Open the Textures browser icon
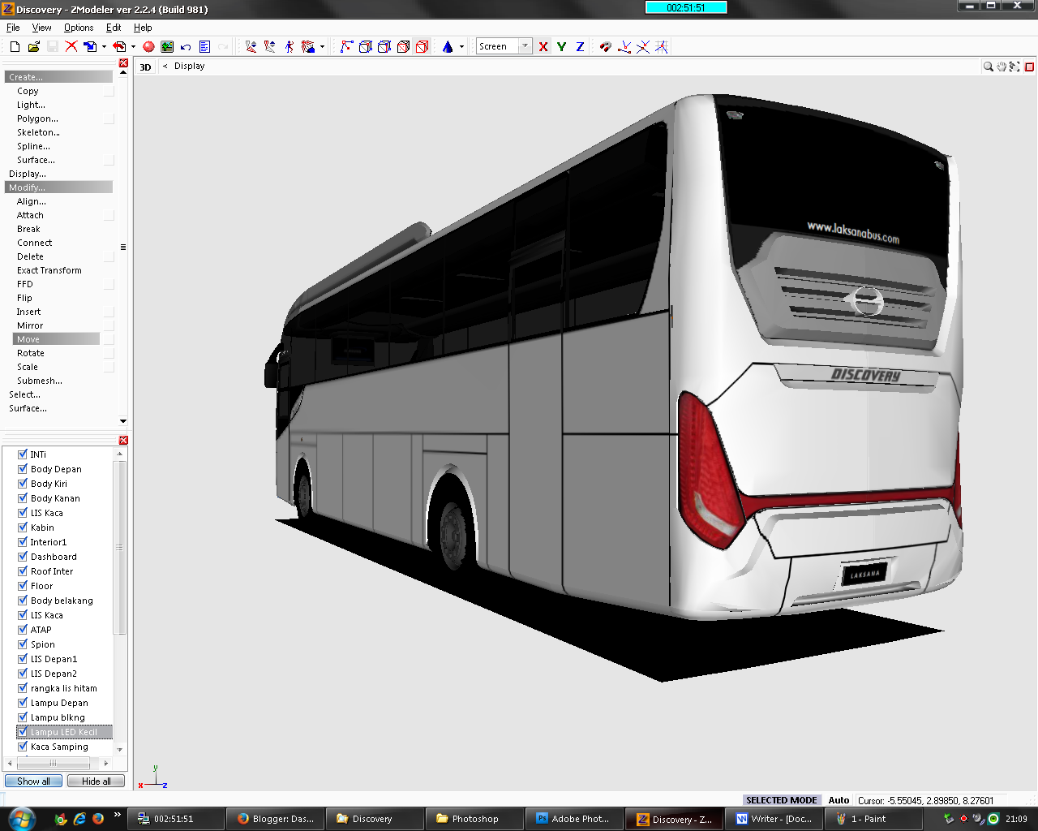The width and height of the screenshot is (1038, 831). point(167,46)
